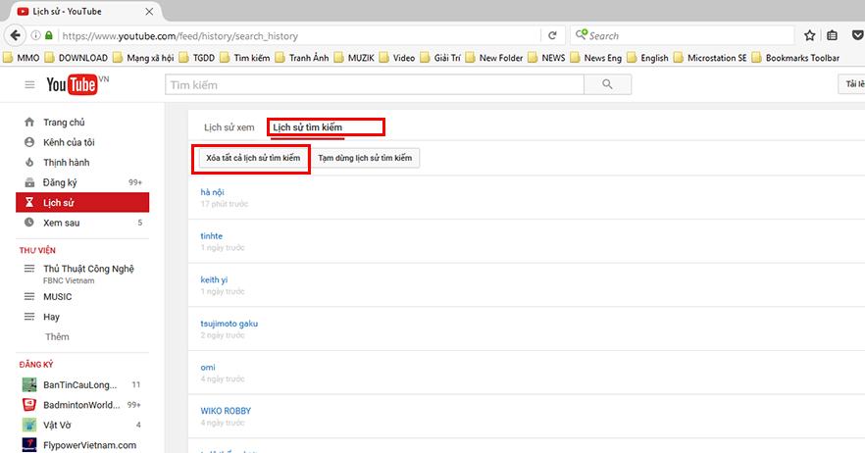Image resolution: width=865 pixels, height=453 pixels.
Task: Select the Lịch sử tìm kiếm tab
Action: [307, 127]
